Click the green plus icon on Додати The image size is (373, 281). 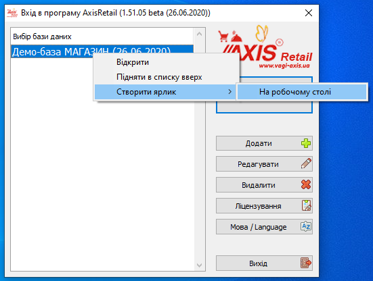point(306,143)
